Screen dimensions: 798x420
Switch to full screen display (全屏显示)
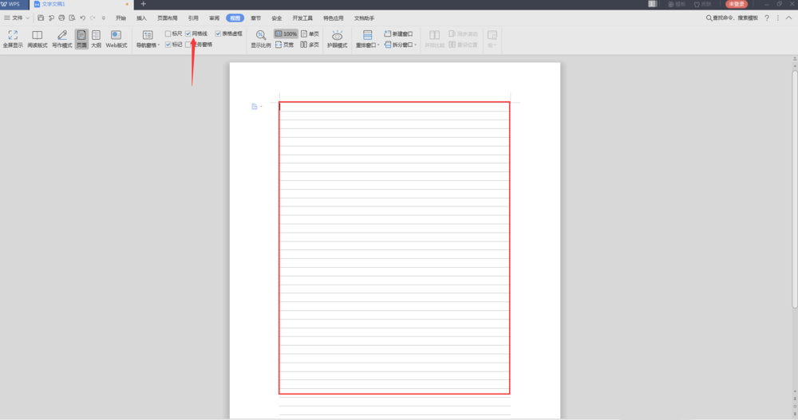13,38
